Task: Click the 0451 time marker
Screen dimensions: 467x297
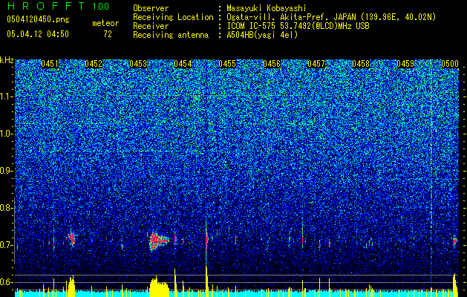Action: [x=50, y=64]
